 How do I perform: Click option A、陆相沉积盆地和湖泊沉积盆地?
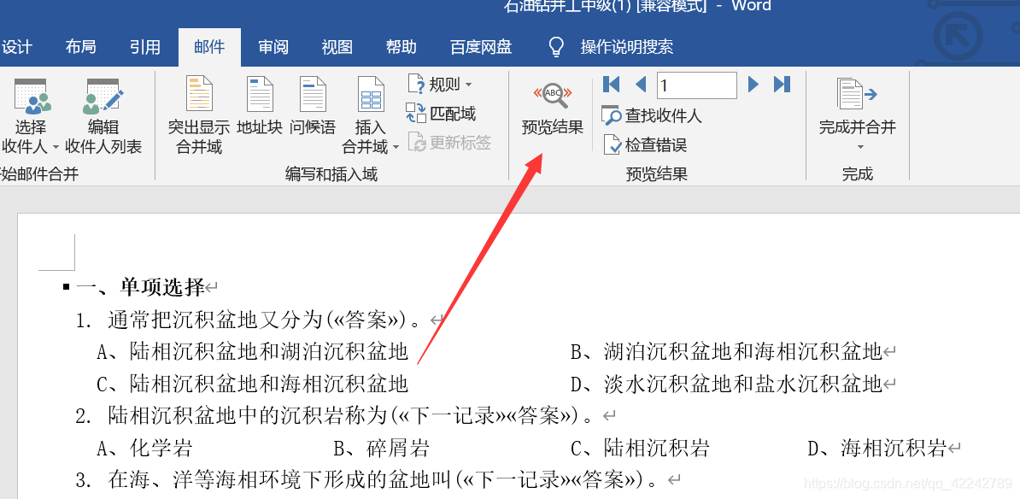(x=252, y=352)
